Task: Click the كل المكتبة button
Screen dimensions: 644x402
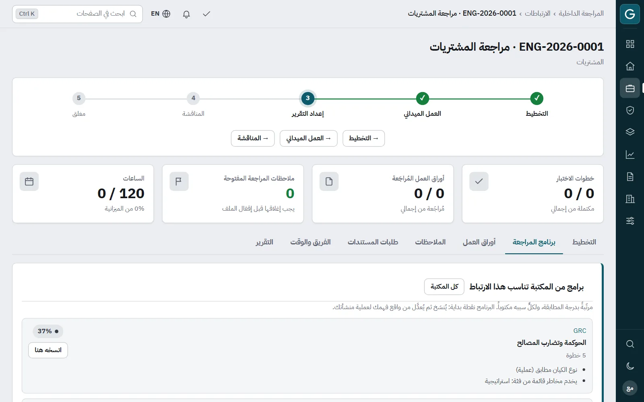Action: point(444,287)
